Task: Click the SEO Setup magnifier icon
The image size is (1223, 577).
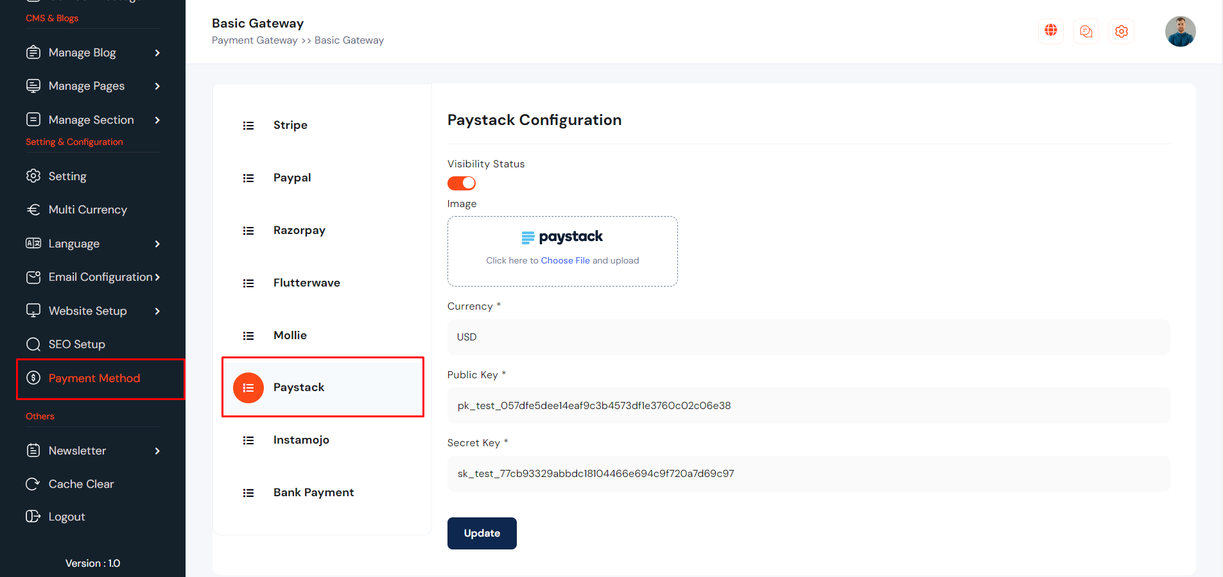Action: [x=33, y=344]
